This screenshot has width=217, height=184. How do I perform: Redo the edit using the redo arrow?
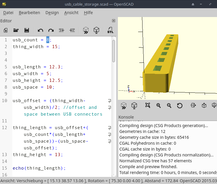(x=51, y=30)
